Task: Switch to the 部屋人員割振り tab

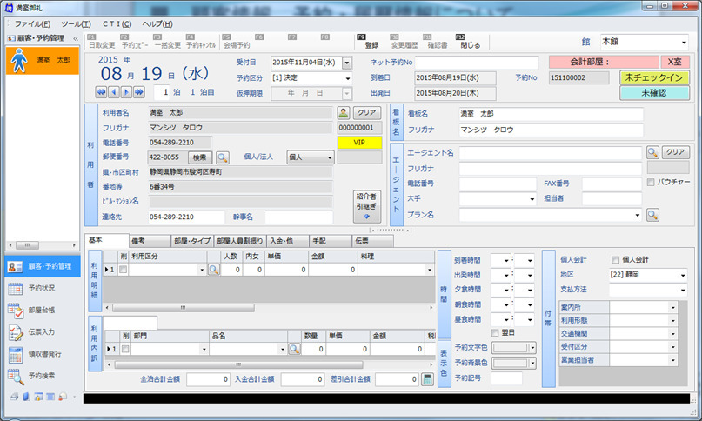Action: click(x=240, y=242)
